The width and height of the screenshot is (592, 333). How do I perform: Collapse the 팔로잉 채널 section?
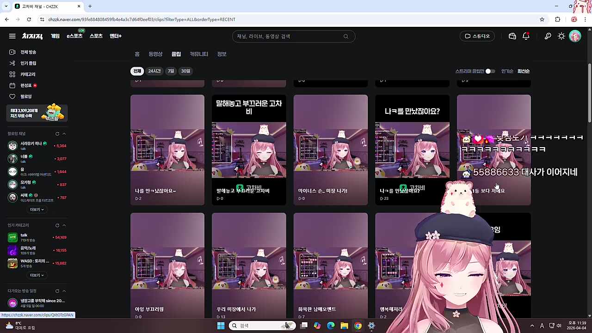point(64,134)
